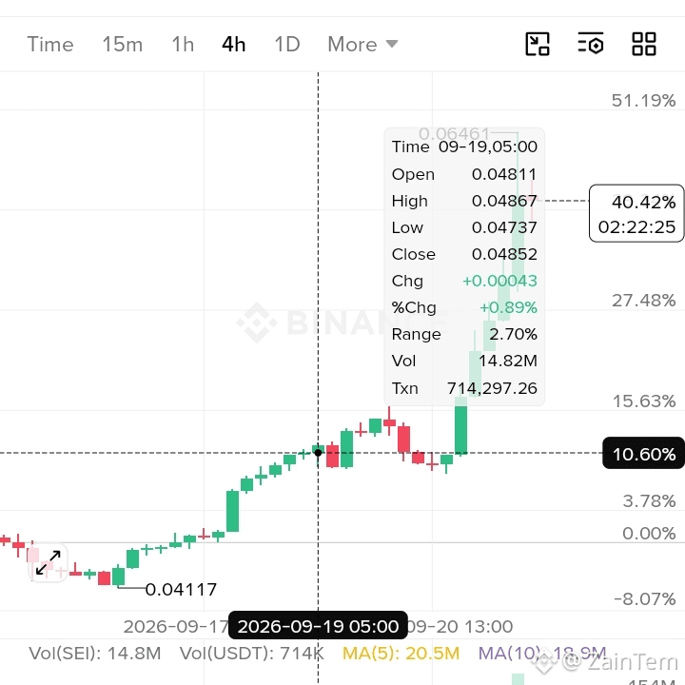
Task: Click the 2026-09-19 05:00 time marker
Action: tap(318, 626)
